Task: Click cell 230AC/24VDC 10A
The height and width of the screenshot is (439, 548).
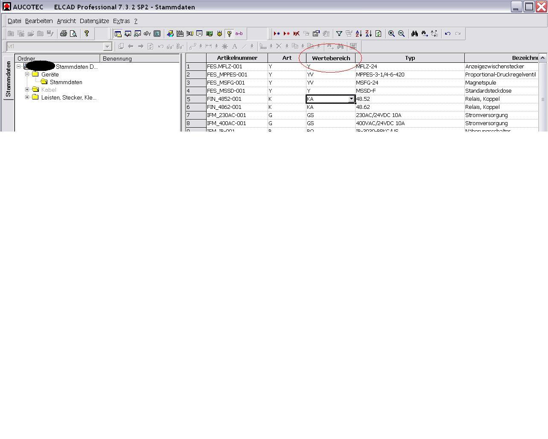Action: point(410,115)
